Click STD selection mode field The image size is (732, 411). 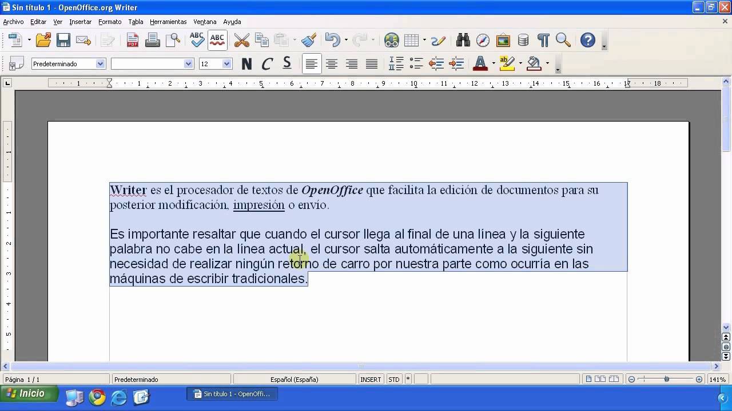(394, 380)
